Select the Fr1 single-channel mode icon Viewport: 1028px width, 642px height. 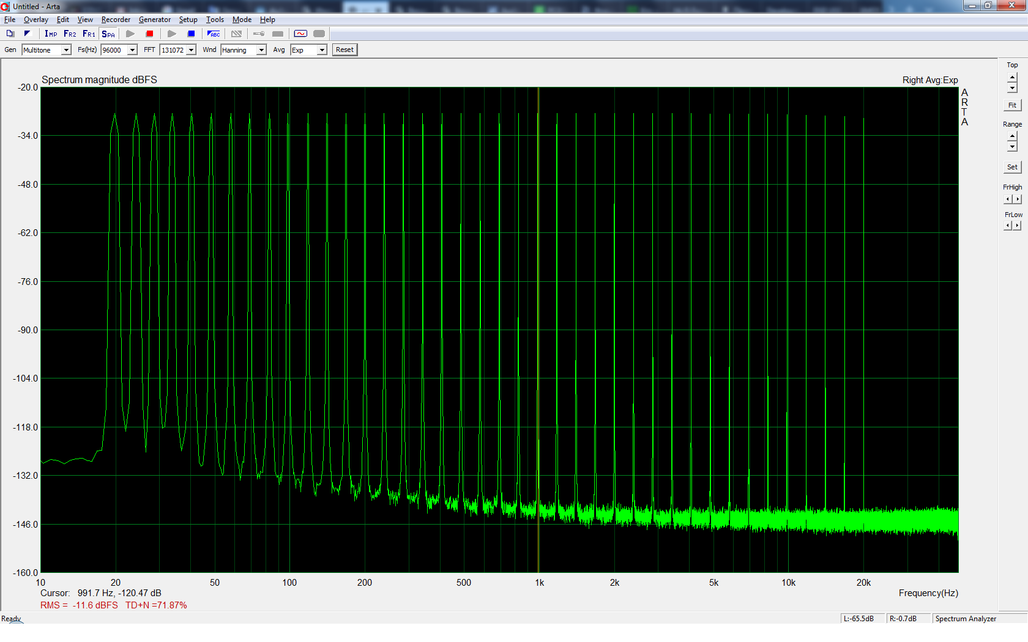(89, 34)
